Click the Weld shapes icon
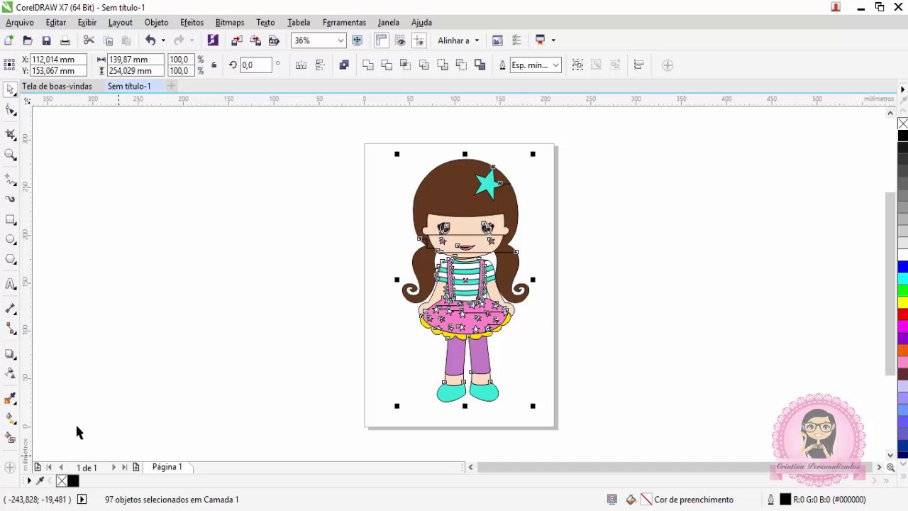The image size is (908, 511). coord(367,65)
